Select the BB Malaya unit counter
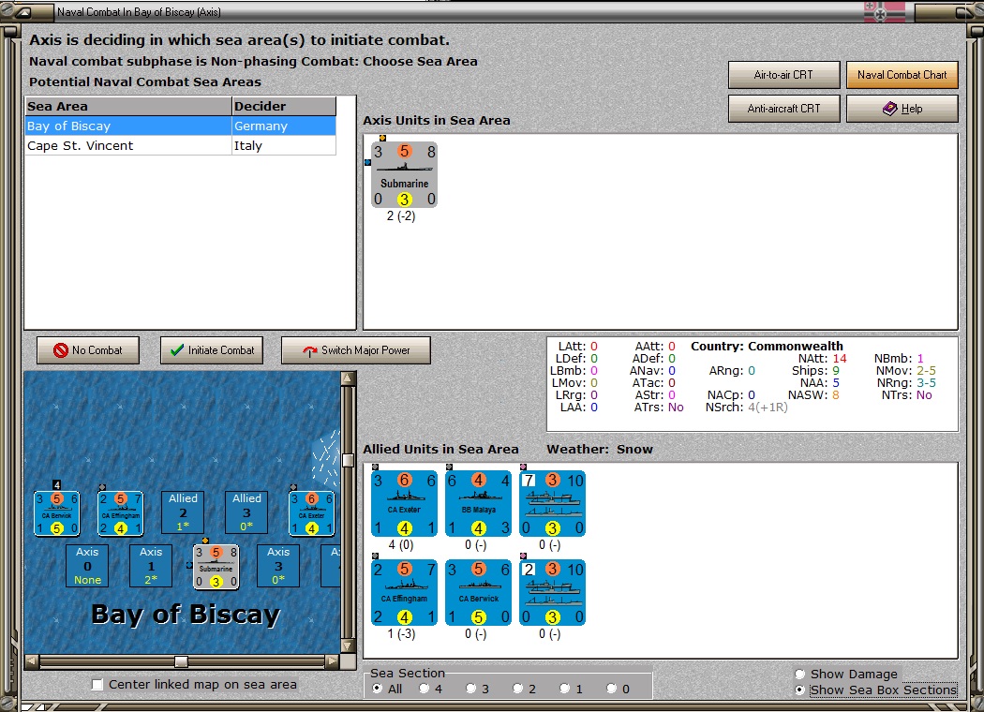 point(478,504)
